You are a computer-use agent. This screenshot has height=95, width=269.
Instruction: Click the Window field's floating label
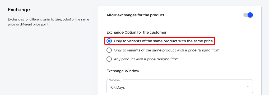[x=115, y=80]
